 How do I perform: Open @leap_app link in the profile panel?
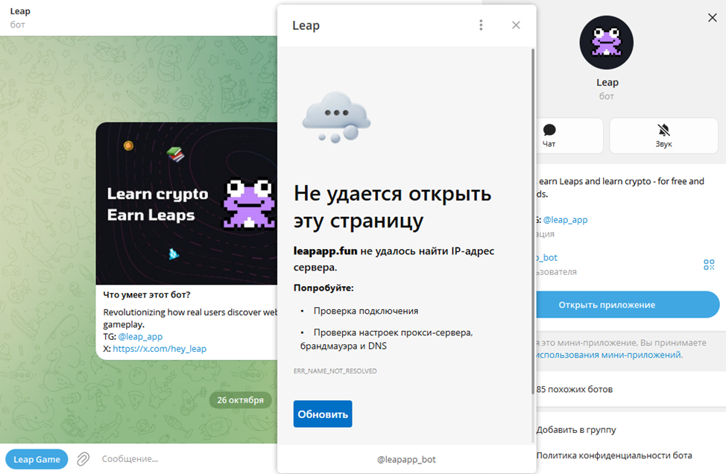565,220
